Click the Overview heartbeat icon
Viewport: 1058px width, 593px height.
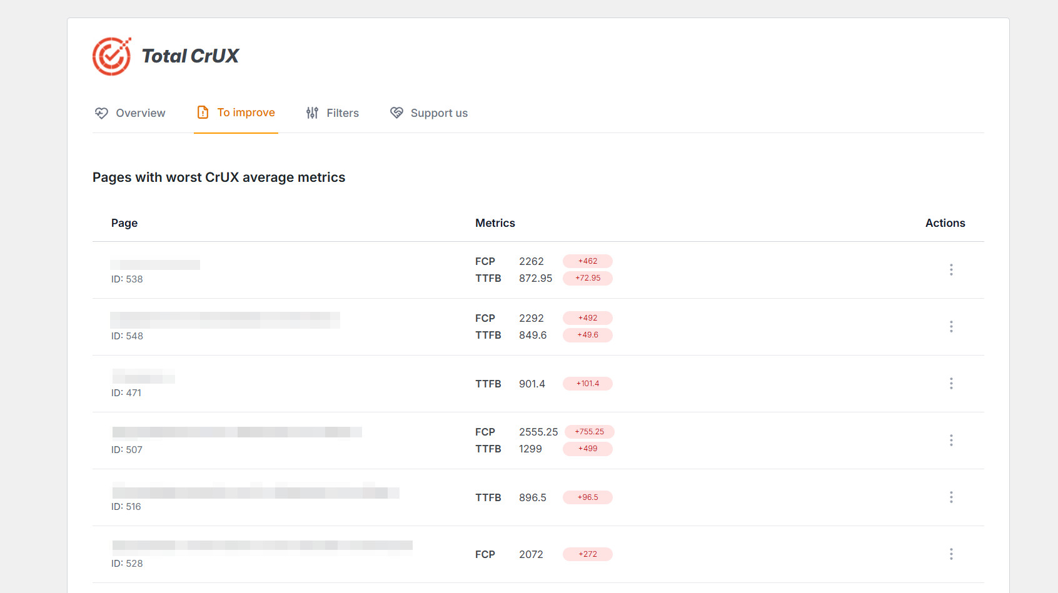(101, 113)
